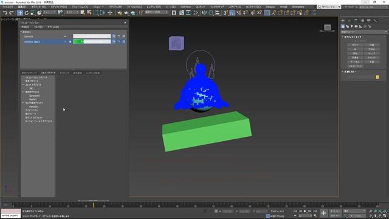Select the Geometry category icon
Screen dimensions: 389x219
point(343,26)
